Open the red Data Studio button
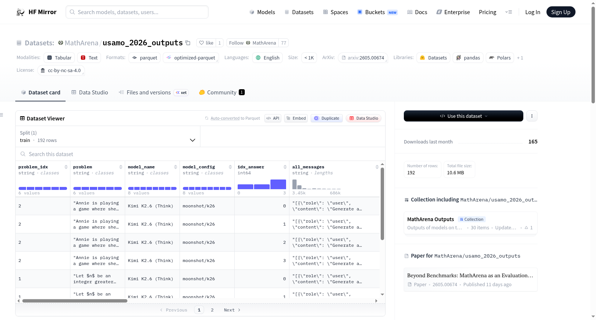 (x=364, y=118)
